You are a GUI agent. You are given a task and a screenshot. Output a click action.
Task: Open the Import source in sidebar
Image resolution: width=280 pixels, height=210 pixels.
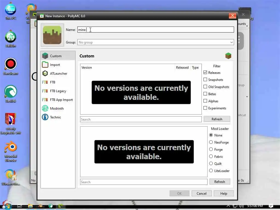tap(58, 65)
